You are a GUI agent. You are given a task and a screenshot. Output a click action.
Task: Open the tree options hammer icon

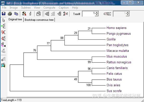point(24,14)
